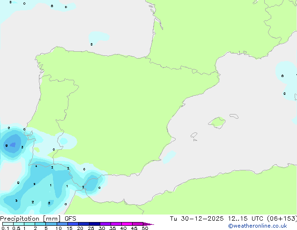Click the Menorca island outline on the map
Image resolution: width=297 pixels, height=230 pixels.
(234, 116)
